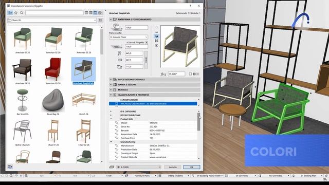
Task: Switch to medium thumbnail view icon
Action: [x=90, y=13]
